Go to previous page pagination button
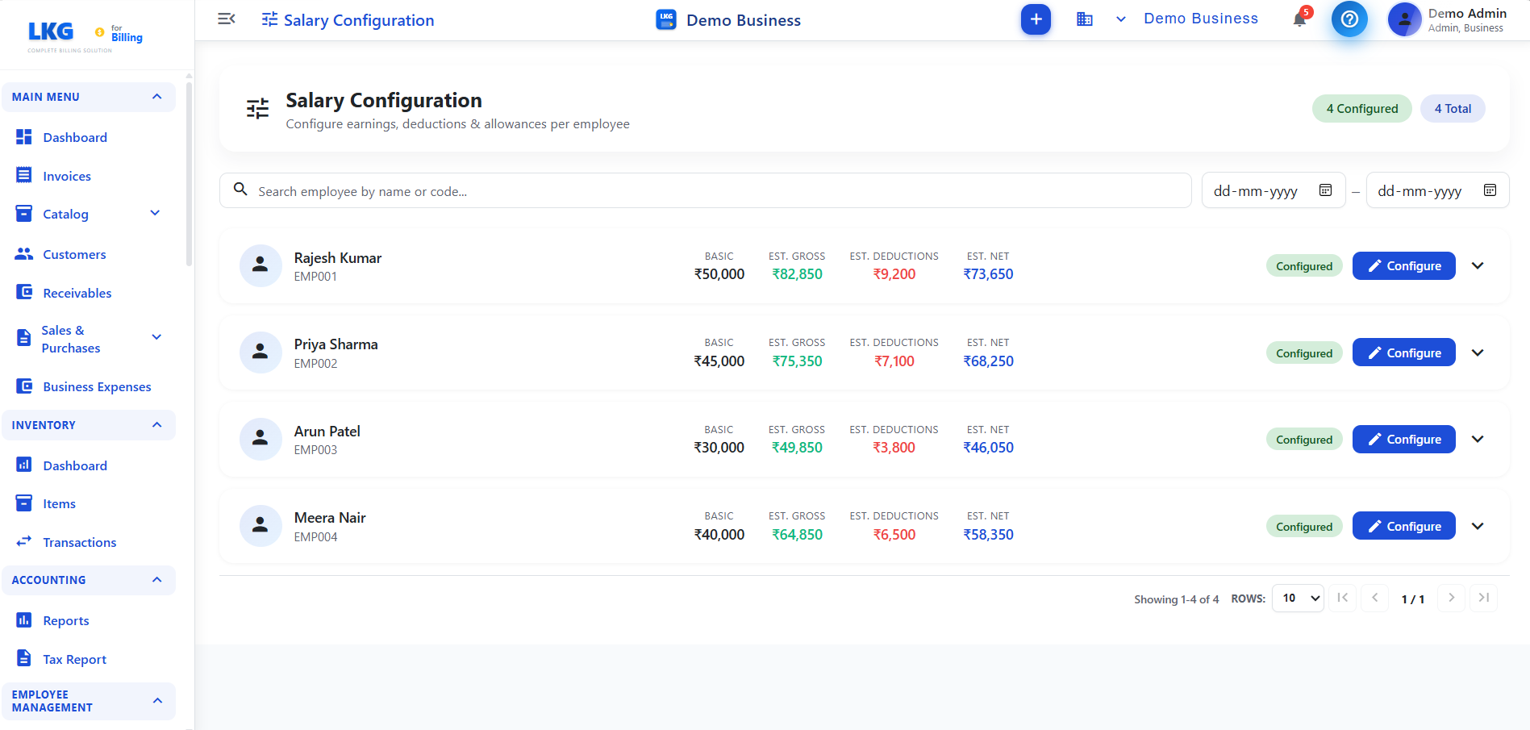 [1374, 598]
